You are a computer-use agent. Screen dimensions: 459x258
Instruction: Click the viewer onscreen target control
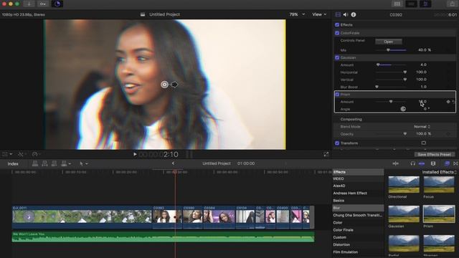[x=164, y=85]
